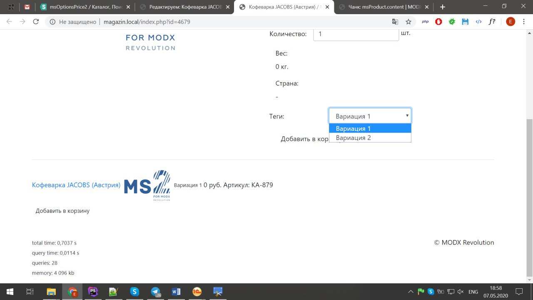Open Кофеварка JACOBS (Австрия) product link

click(76, 185)
